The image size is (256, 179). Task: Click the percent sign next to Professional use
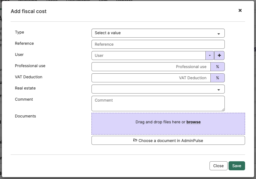coord(218,67)
